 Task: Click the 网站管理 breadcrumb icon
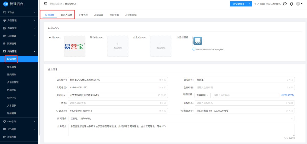pos(51,4)
